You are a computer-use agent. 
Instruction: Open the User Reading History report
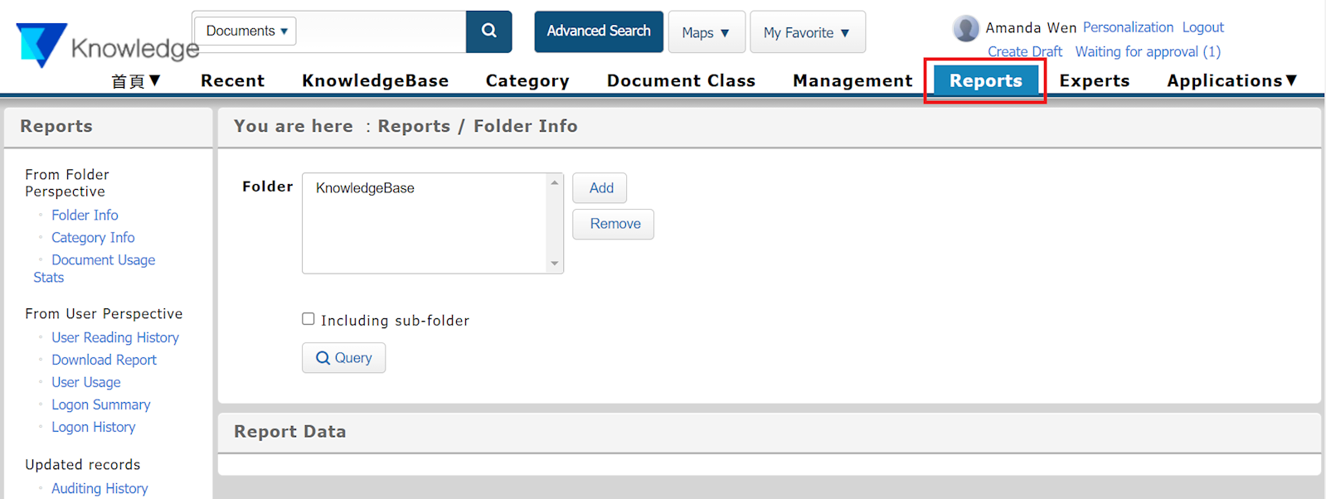click(x=115, y=337)
